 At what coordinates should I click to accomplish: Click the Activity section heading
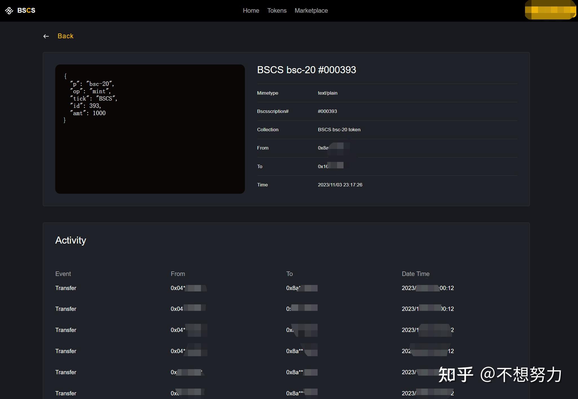[x=70, y=240]
